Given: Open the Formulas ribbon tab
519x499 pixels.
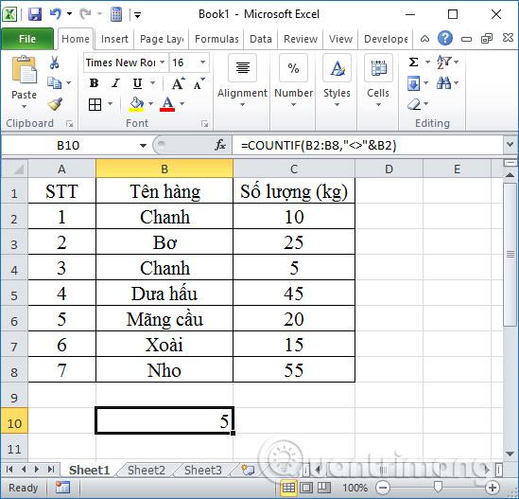Looking at the screenshot, I should pos(216,39).
